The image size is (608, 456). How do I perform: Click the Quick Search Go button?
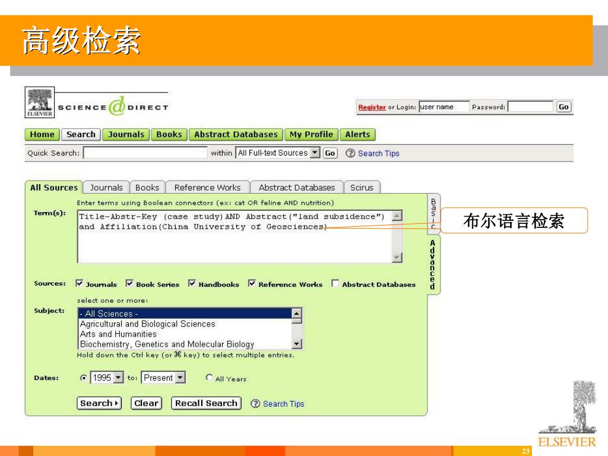330,153
